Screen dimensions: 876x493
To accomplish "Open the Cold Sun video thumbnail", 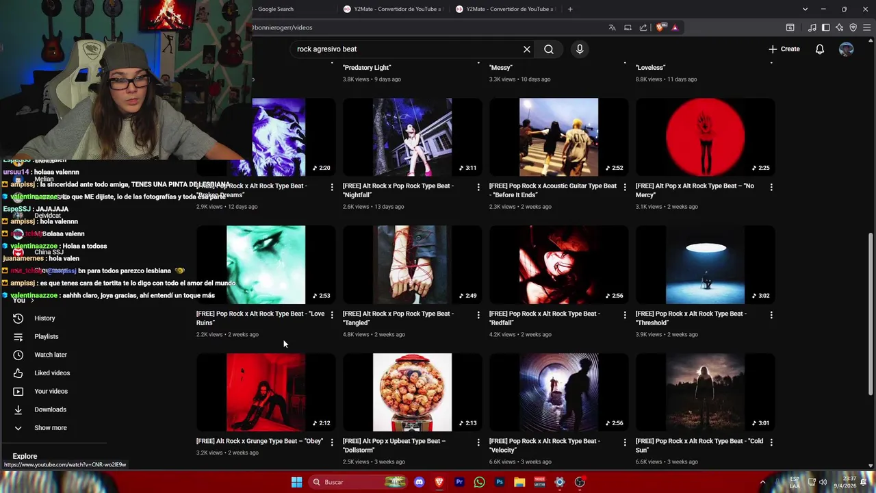I will pos(705,392).
